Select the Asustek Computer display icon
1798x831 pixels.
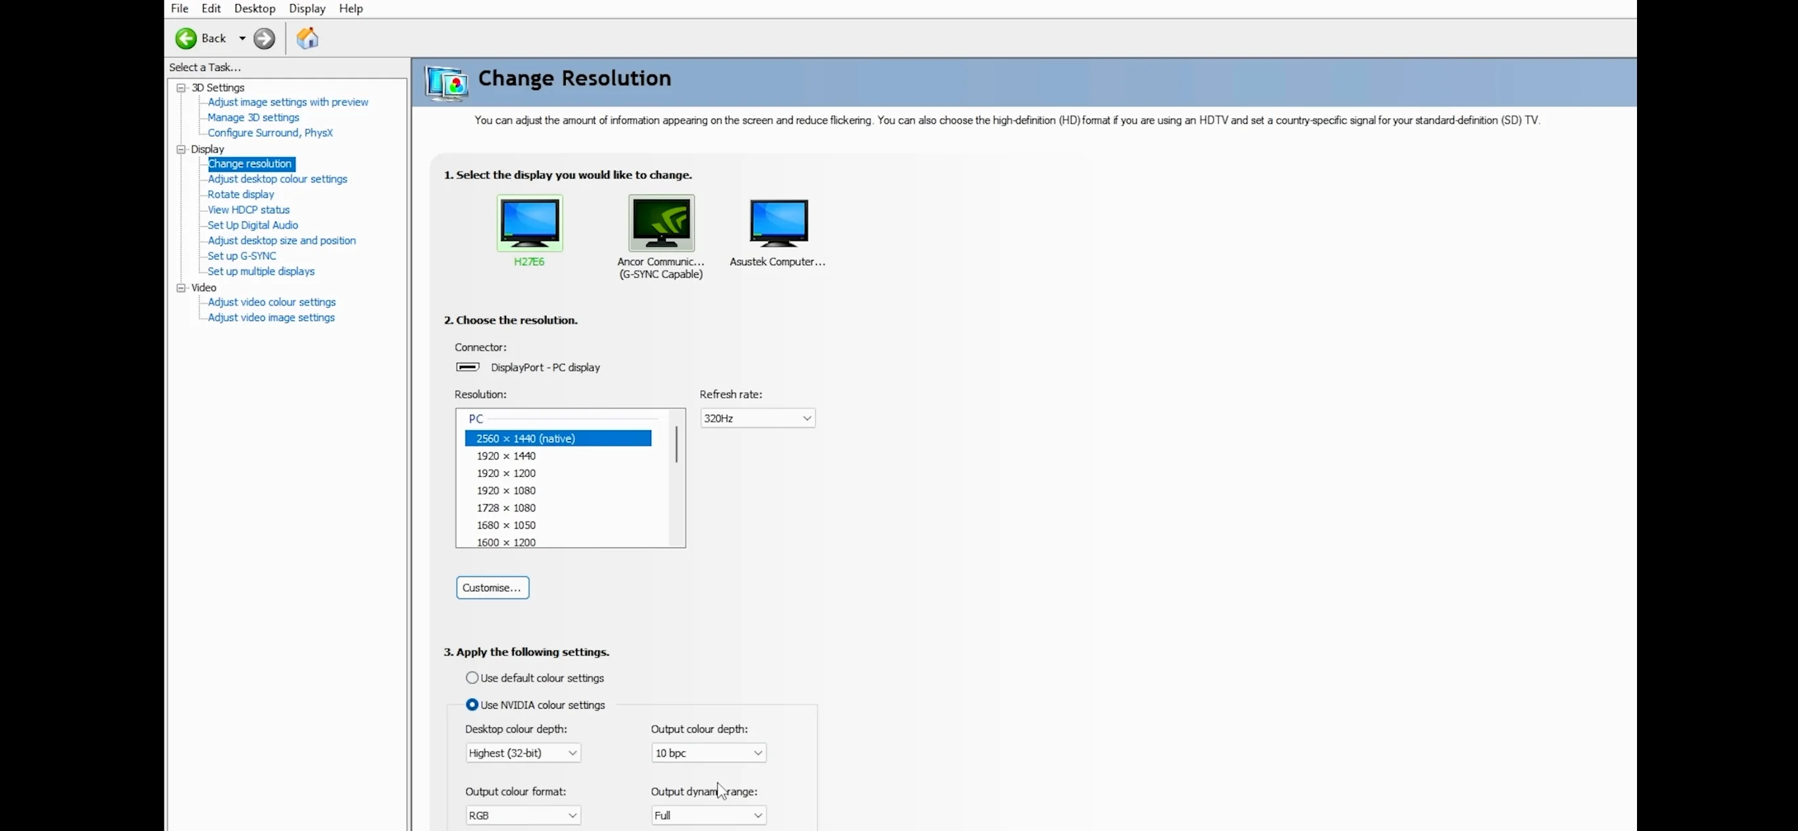click(x=778, y=224)
